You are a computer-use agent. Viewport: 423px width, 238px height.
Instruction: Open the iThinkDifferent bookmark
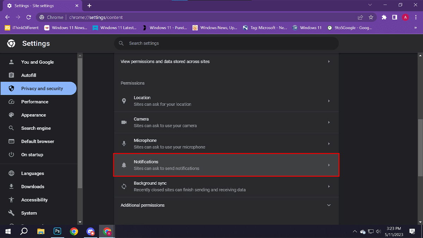[22, 28]
